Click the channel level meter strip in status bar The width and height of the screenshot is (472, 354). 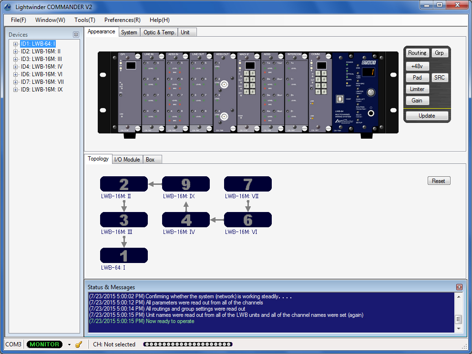(188, 344)
